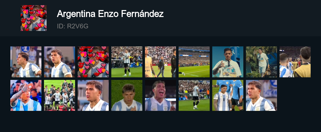The height and width of the screenshot is (132, 321).
Task: Open last first-row thumbnail with yellow jersey back
Action: point(295,62)
